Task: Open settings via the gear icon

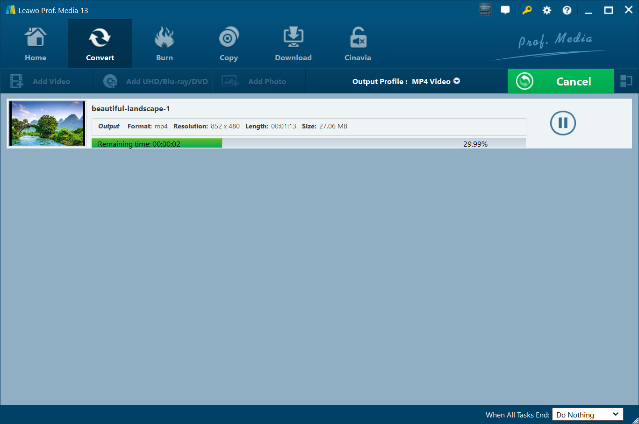Action: [547, 10]
